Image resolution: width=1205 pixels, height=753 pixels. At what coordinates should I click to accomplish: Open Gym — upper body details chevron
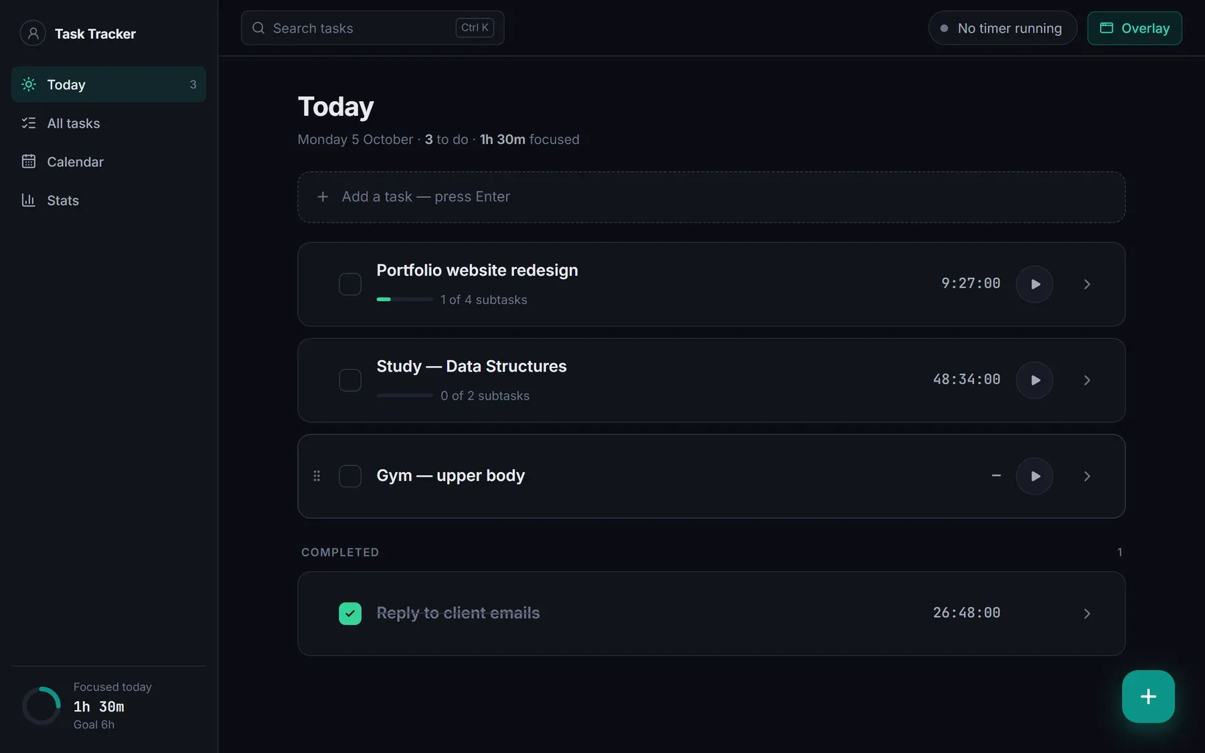(x=1087, y=476)
